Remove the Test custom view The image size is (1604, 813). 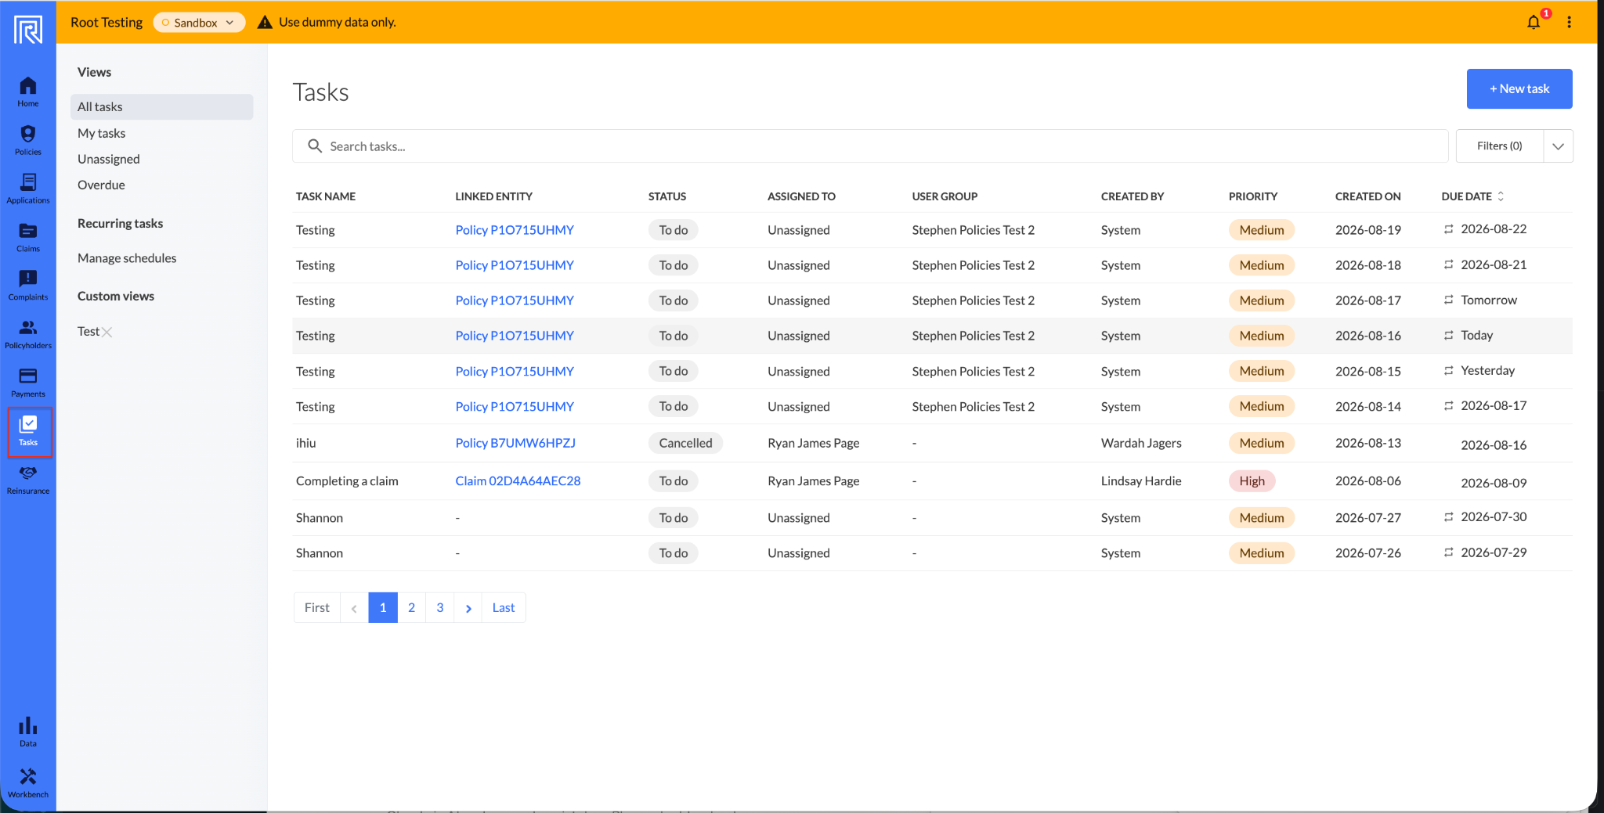107,332
